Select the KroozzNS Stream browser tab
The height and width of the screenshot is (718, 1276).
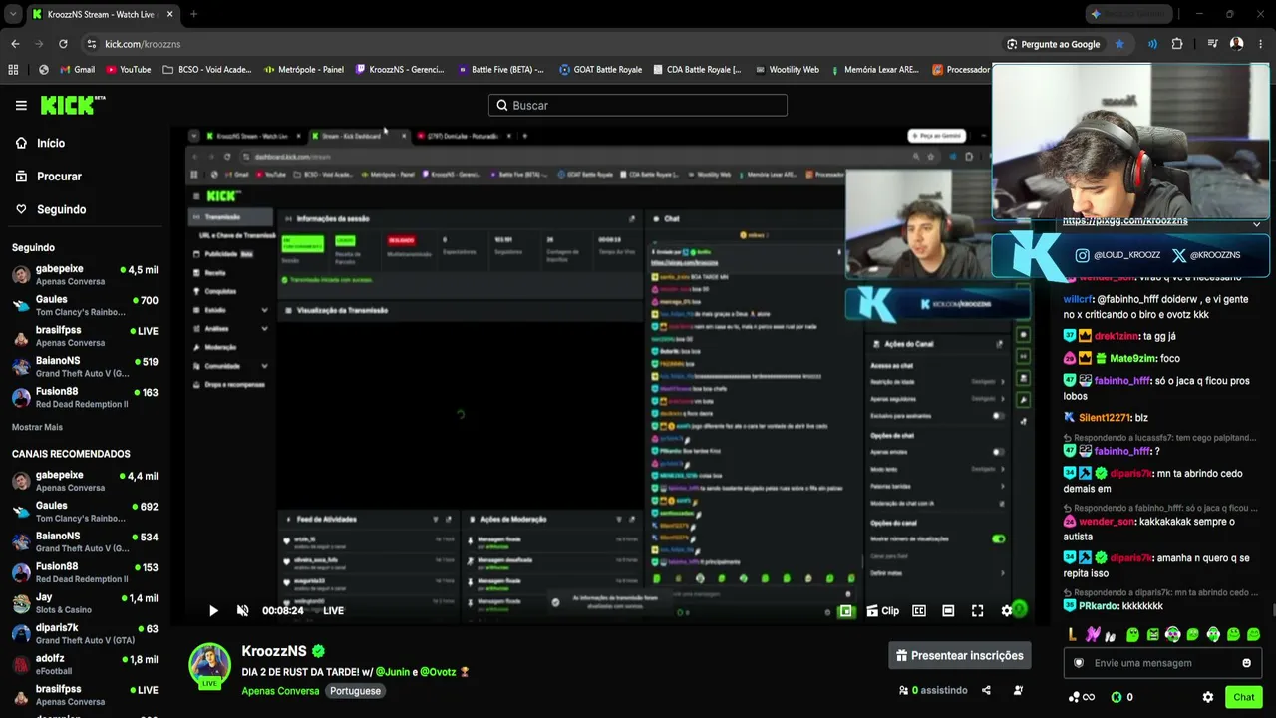[103, 14]
